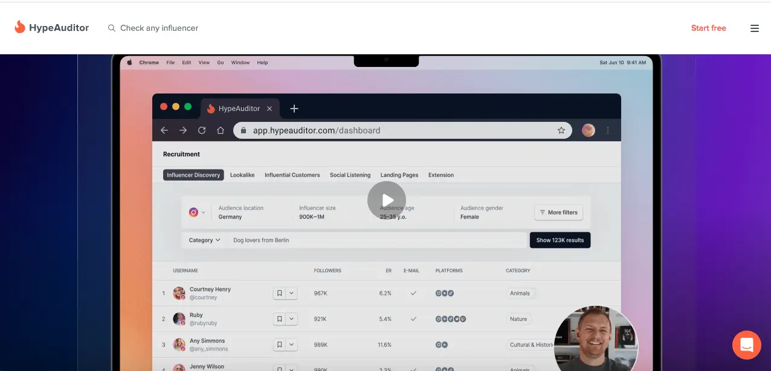Focus the Check any influencer search field
Image resolution: width=771 pixels, height=371 pixels.
click(159, 28)
